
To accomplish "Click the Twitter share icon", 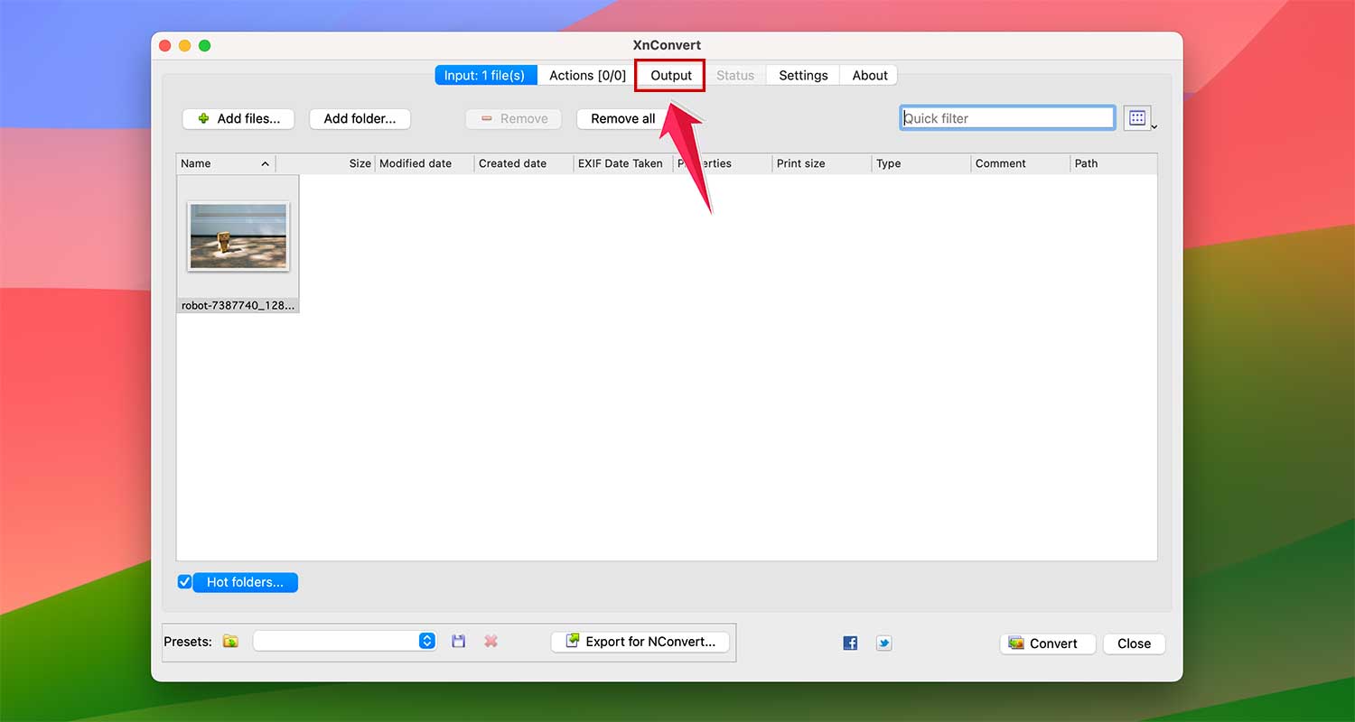I will 883,643.
